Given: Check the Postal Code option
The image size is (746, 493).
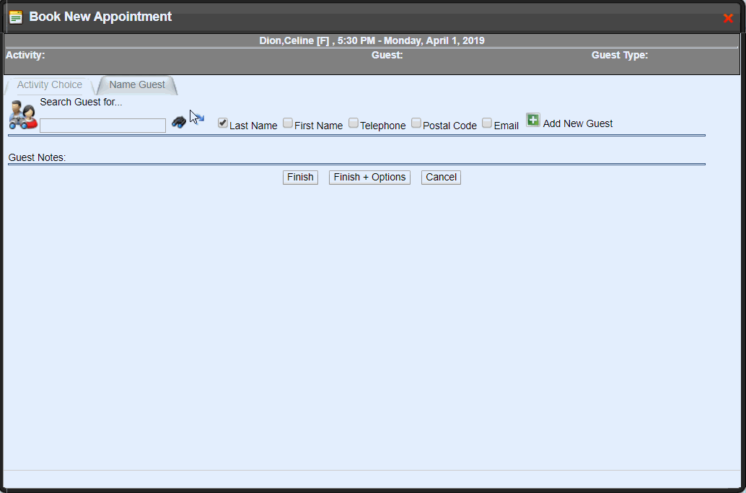Looking at the screenshot, I should pos(416,123).
